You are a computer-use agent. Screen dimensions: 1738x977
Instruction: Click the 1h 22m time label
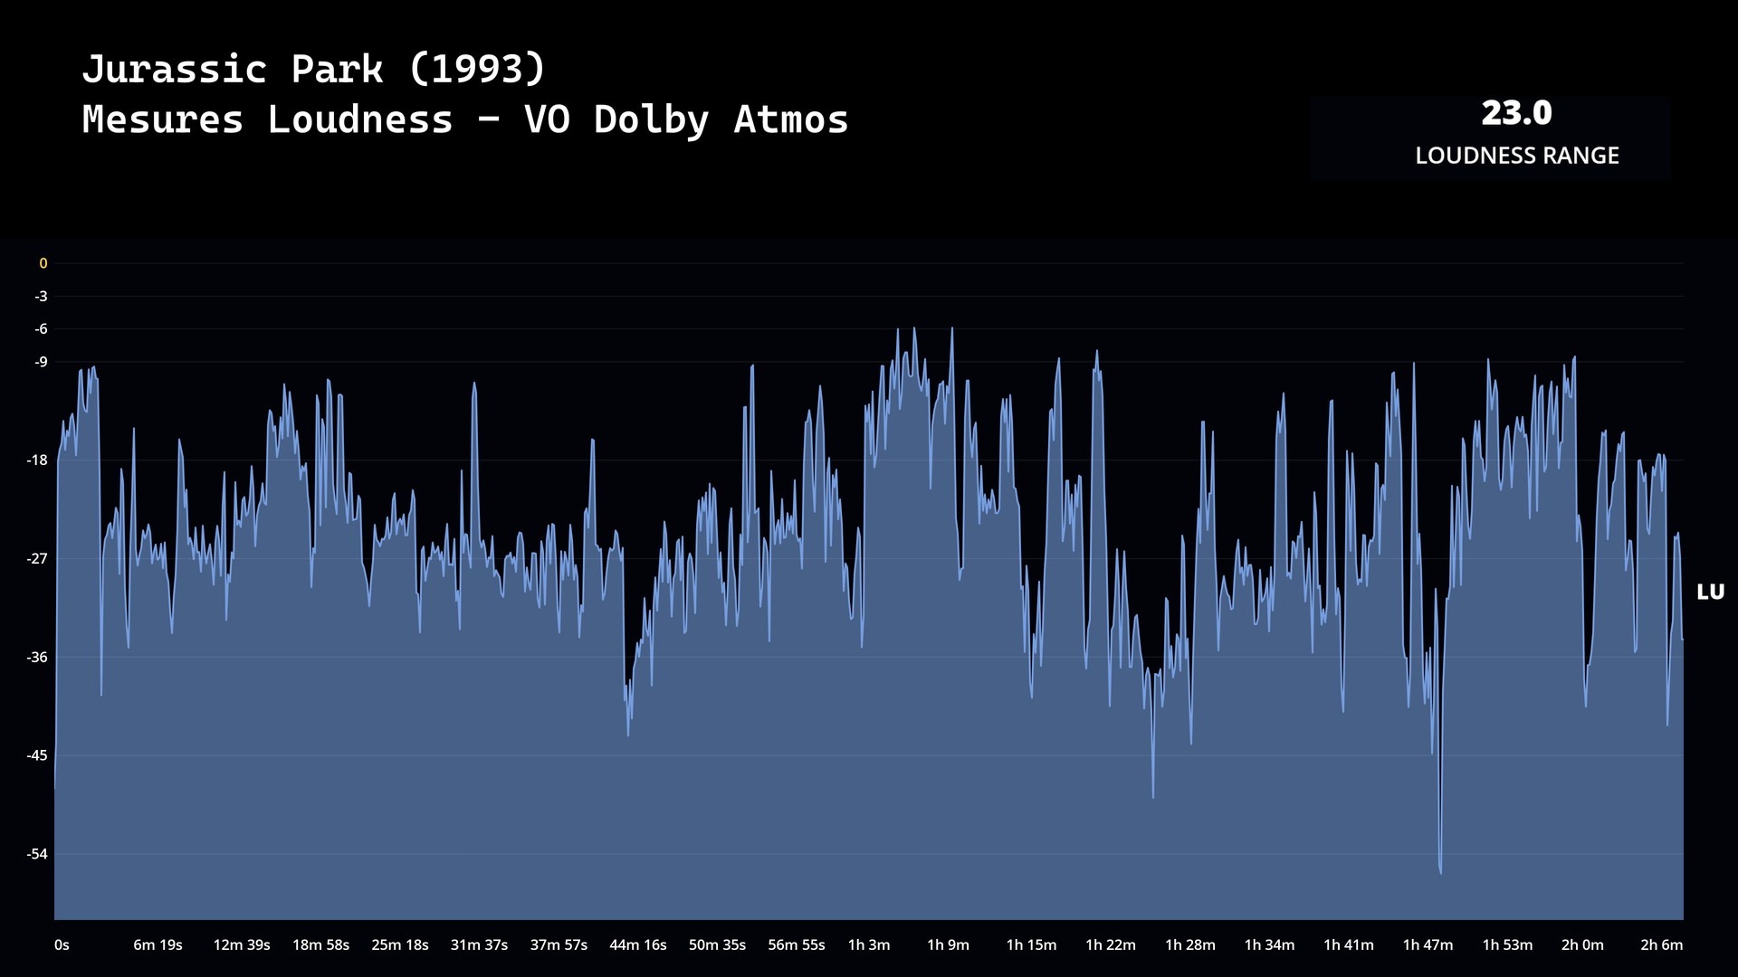[1111, 945]
